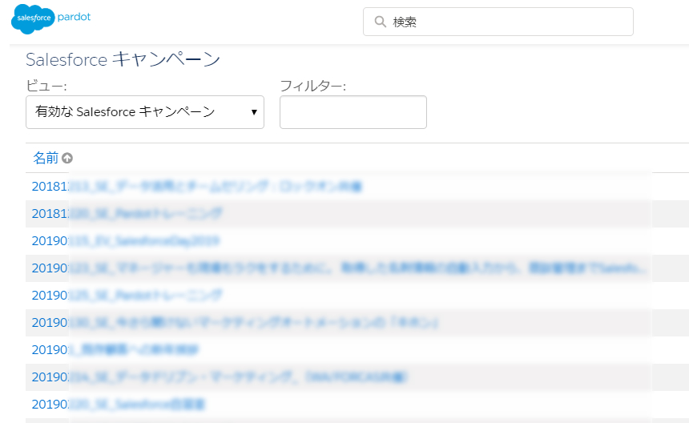Viewport: 689px width, 423px height.
Task: Open the campaign row containing EV_SalesforceDay2019
Action: 126,240
